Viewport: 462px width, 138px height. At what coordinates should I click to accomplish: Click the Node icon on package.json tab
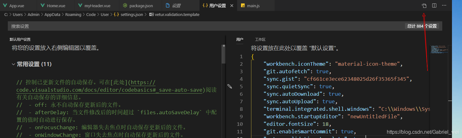point(125,6)
